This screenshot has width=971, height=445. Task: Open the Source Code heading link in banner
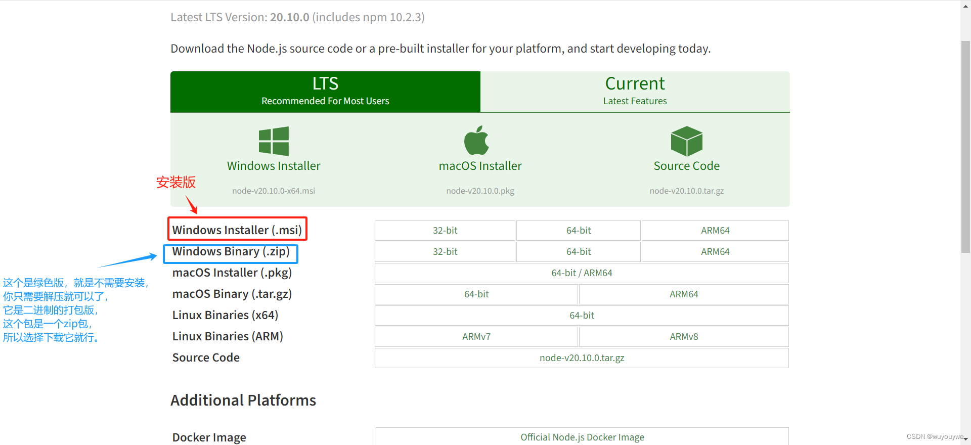click(686, 166)
